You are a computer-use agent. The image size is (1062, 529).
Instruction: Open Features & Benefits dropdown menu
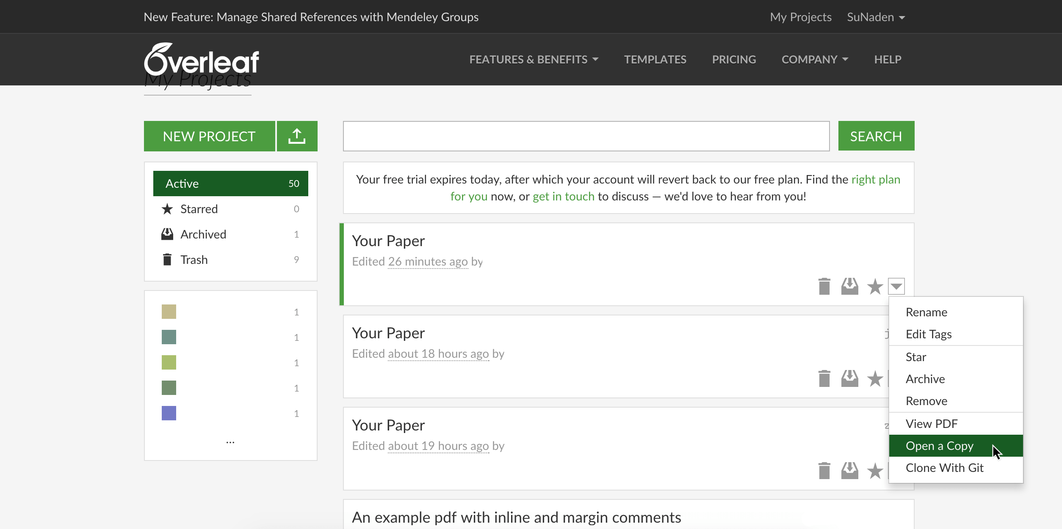(x=534, y=59)
